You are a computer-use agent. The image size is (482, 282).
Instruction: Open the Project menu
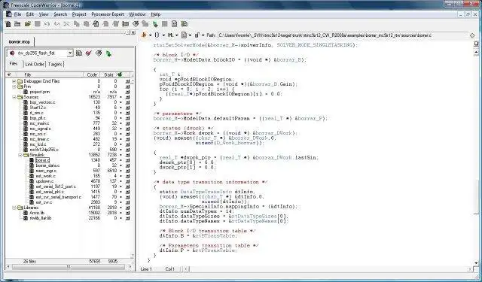pyautogui.click(x=79, y=14)
